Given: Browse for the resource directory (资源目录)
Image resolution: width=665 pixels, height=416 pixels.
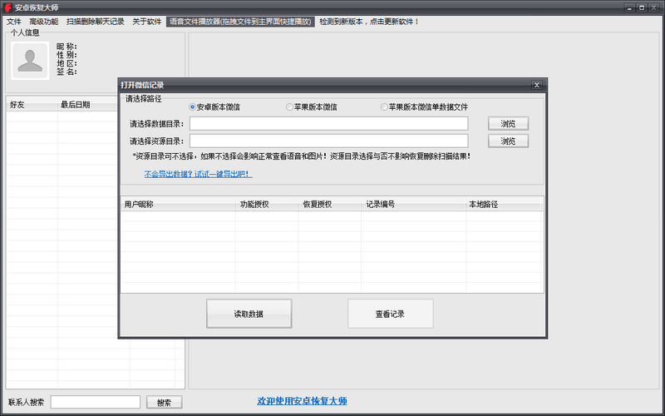Looking at the screenshot, I should point(508,141).
